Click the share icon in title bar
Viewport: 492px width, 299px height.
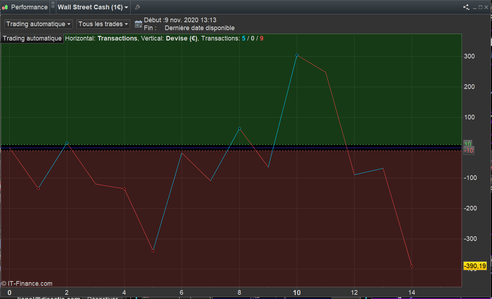(x=466, y=7)
